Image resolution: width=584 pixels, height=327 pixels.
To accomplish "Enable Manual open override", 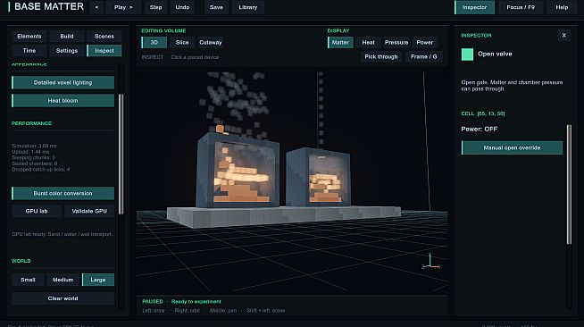I will 512,147.
